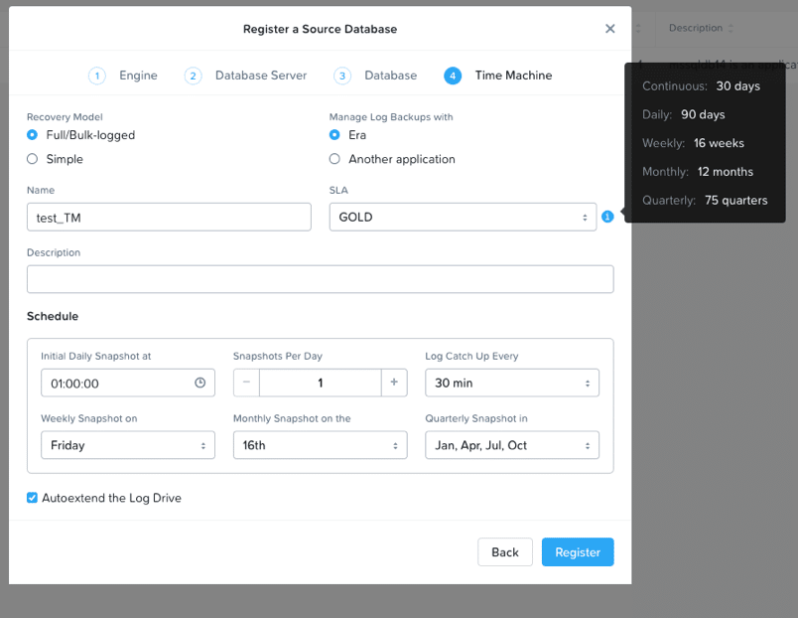This screenshot has height=618, width=798.
Task: Click the Register button
Action: click(578, 552)
